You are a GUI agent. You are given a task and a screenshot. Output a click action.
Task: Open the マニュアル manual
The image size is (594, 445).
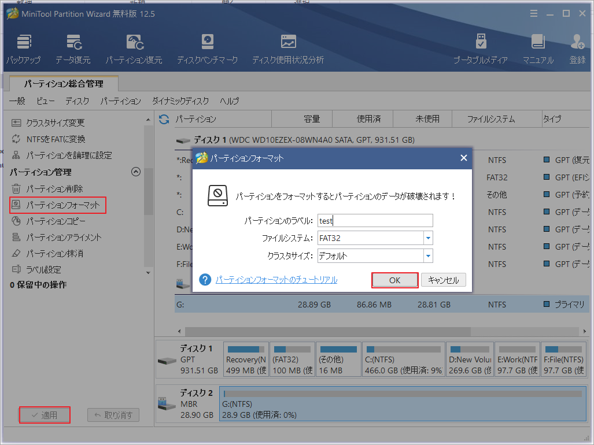tap(538, 49)
